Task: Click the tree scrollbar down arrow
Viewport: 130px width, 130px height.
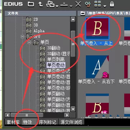Action: (x=73, y=109)
